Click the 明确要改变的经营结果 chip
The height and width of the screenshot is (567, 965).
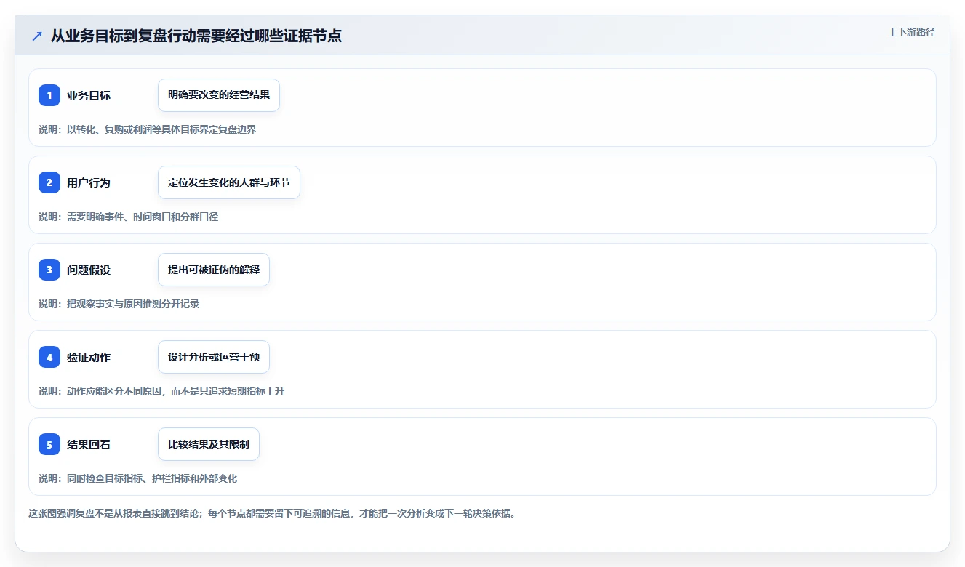219,95
